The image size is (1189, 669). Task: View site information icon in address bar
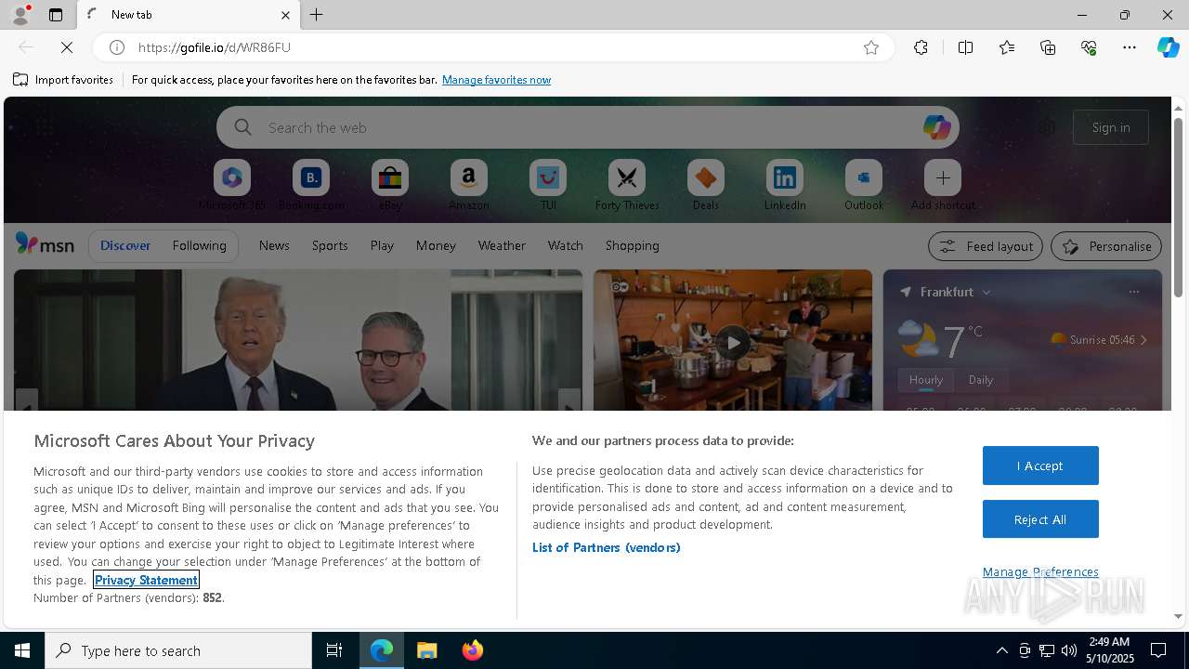pos(117,47)
